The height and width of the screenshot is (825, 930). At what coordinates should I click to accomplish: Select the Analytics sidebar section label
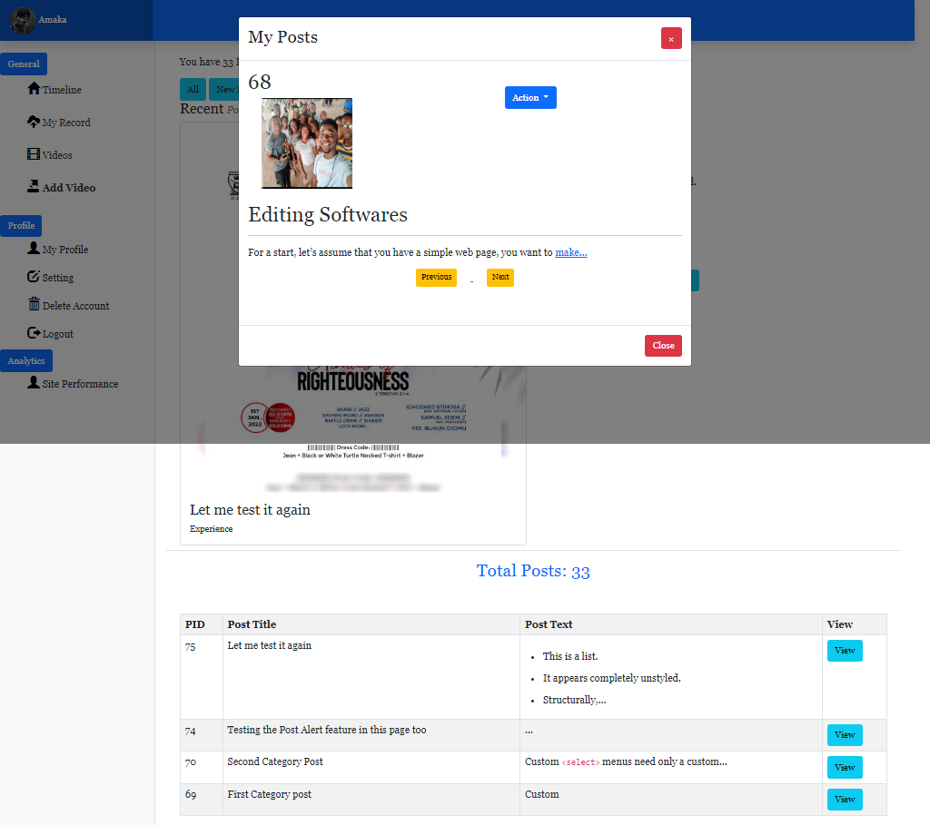click(x=26, y=361)
